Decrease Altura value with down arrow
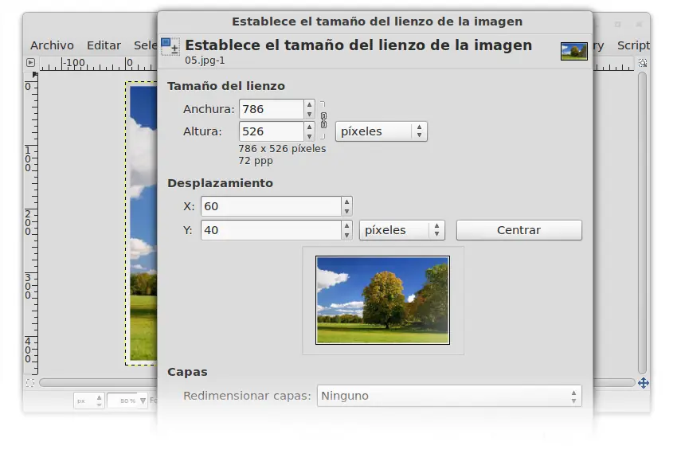677x473 pixels. [x=309, y=136]
